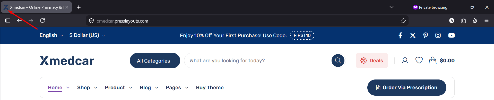This screenshot has width=494, height=100.
Task: Open the Instagram social icon
Action: pyautogui.click(x=438, y=35)
